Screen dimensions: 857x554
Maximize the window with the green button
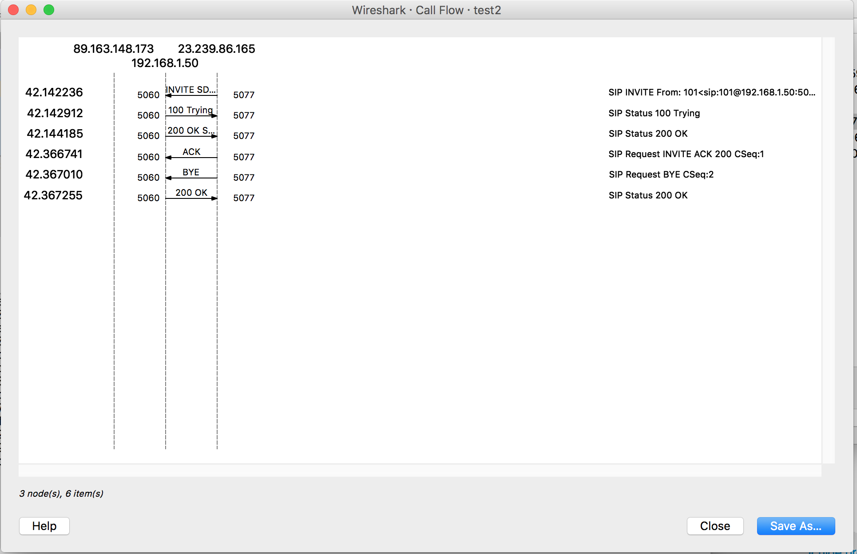pyautogui.click(x=49, y=10)
